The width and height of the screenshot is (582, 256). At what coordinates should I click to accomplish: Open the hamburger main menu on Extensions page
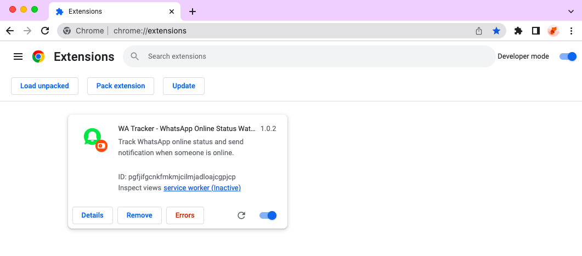(18, 56)
